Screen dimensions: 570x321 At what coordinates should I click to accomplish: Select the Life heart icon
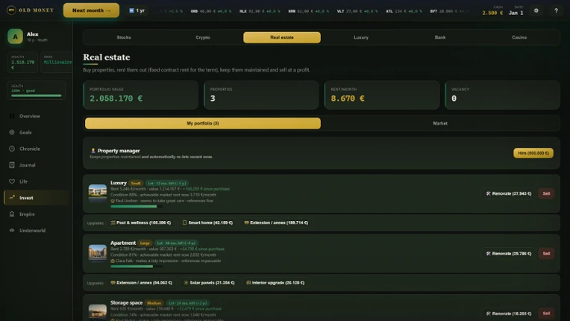(12, 181)
